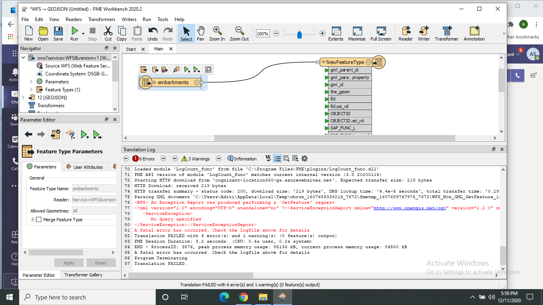Add a Reader from the toolbar
Screen dimensions: 543x305
[405, 33]
